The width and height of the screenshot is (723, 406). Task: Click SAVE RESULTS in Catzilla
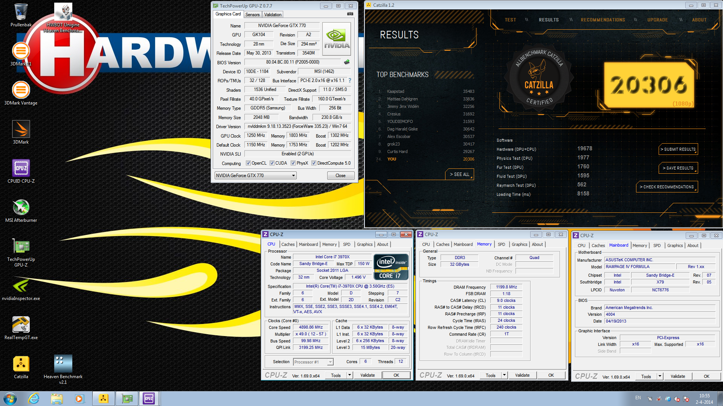[678, 168]
